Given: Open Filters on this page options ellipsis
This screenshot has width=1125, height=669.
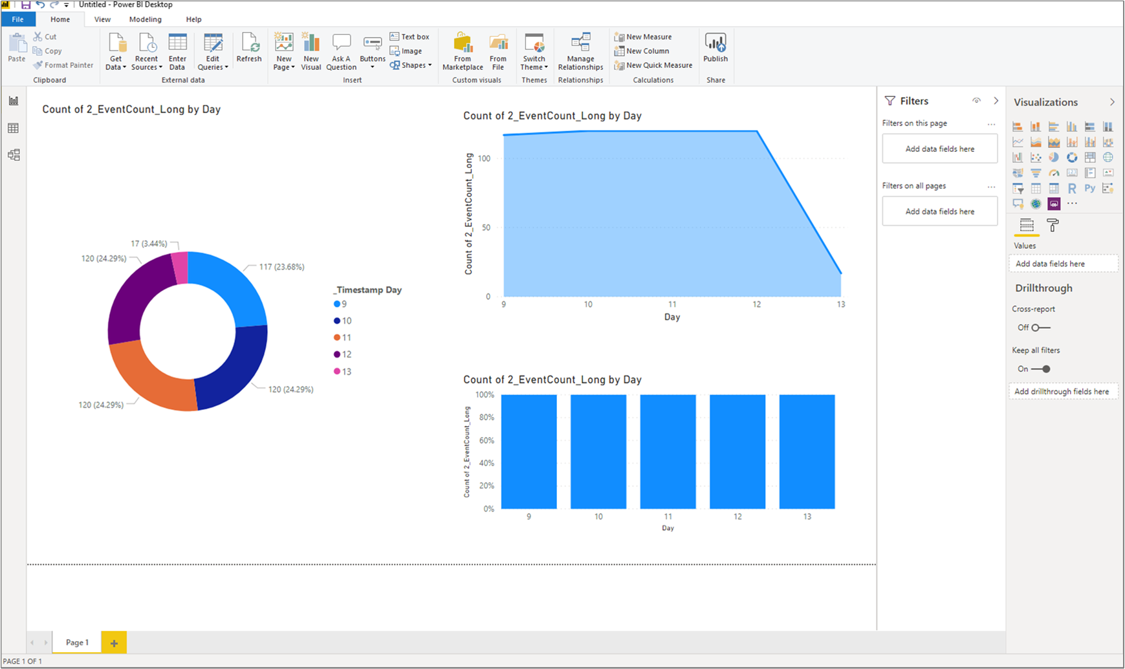Looking at the screenshot, I should pos(991,123).
